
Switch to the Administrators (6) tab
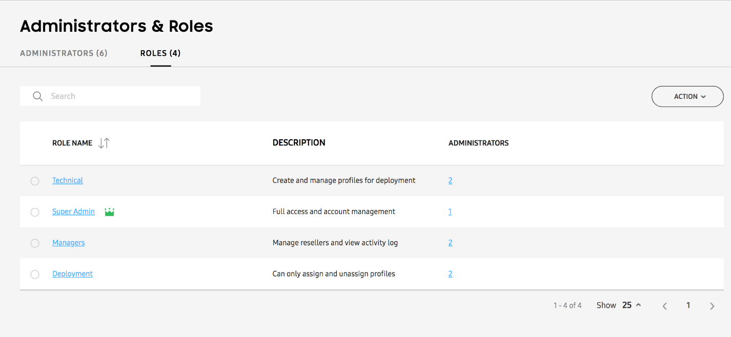click(x=64, y=53)
